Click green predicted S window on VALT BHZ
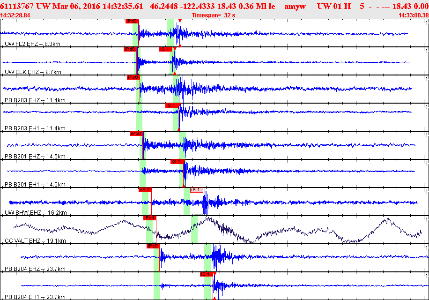Image resolution: width=429 pixels, height=300 pixels. 194,229
